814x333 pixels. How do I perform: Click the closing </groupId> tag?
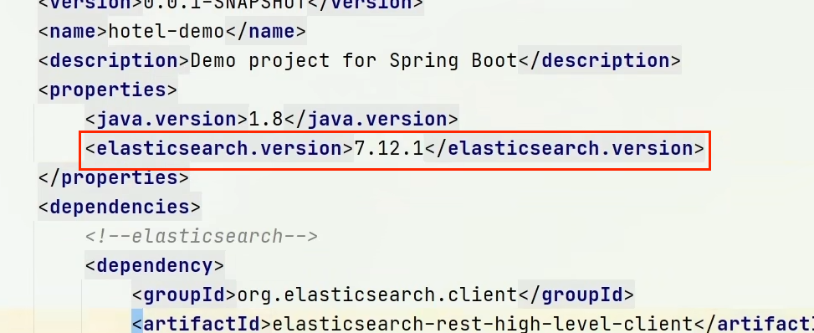[576, 295]
